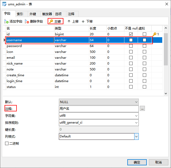Click the 主键 text label
This screenshot has width=171, height=168.
pos(58,21)
